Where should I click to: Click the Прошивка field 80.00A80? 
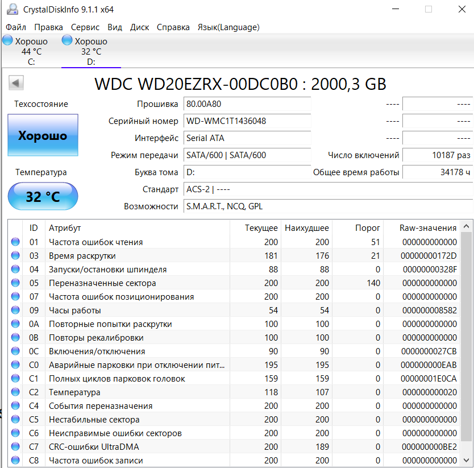coord(247,104)
